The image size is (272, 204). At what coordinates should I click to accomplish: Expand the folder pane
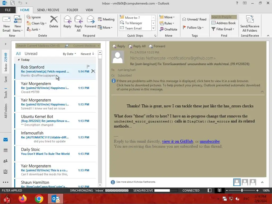click(x=6, y=44)
